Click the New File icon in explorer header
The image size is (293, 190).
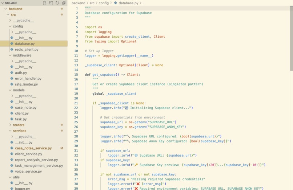pos(45,3)
